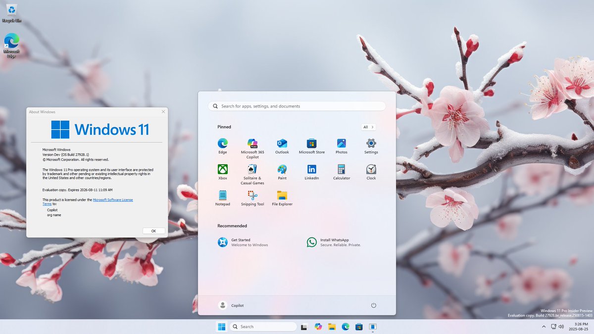The width and height of the screenshot is (594, 334).
Task: Open the Outlook pinned app
Action: [x=282, y=146]
